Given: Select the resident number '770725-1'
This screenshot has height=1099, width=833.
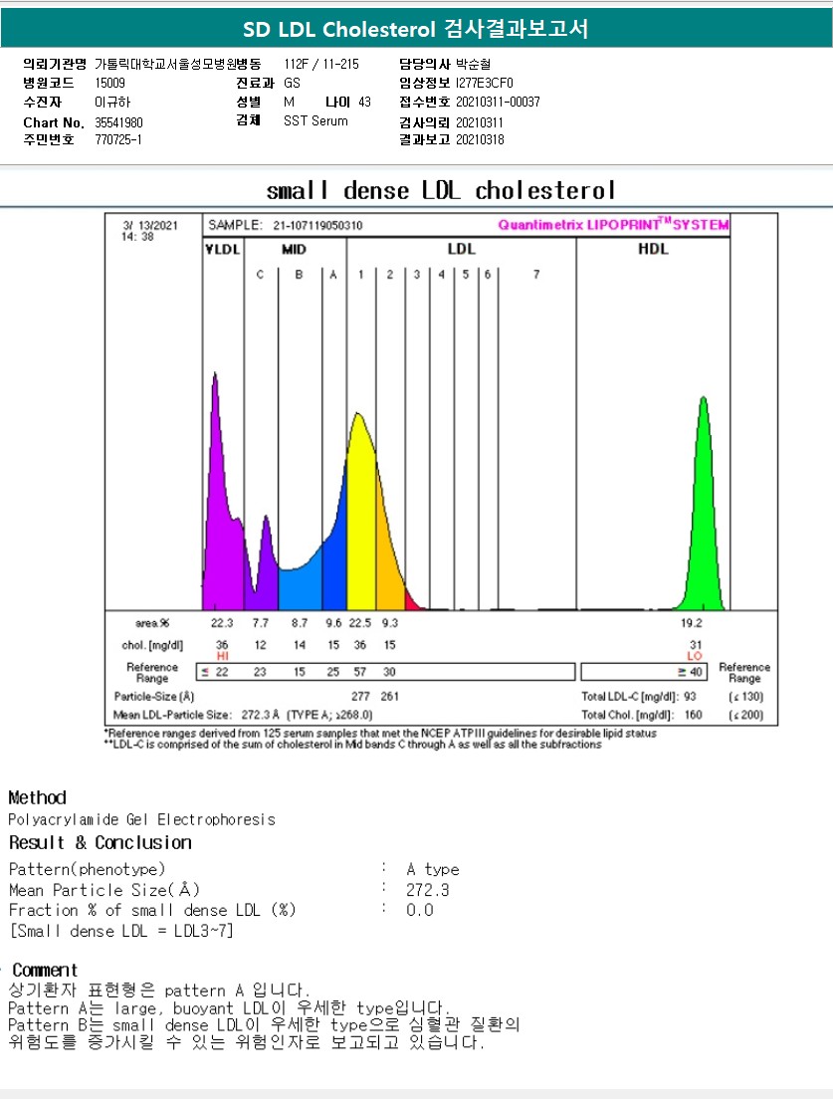Looking at the screenshot, I should pos(118,139).
